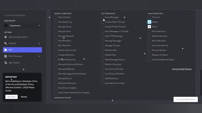Click the OAuth2 wrench icon
This screenshot has height=113, width=202.
tap(6, 43)
